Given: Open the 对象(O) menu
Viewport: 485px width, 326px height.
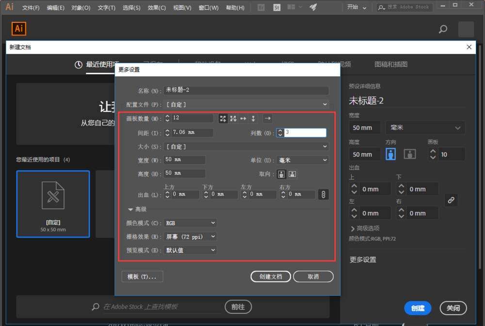Looking at the screenshot, I should [x=81, y=8].
